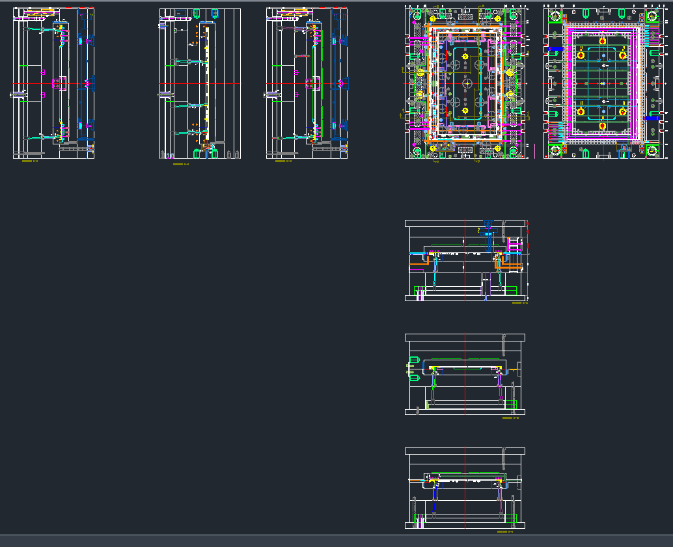Click the yellow label under middle front section
The height and width of the screenshot is (547, 673).
pos(511,418)
